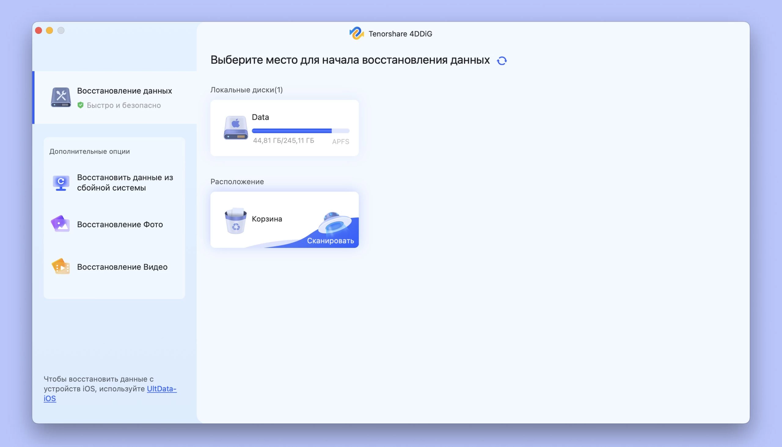This screenshot has width=782, height=447.
Task: Open the Восстановление Фото option
Action: click(120, 224)
